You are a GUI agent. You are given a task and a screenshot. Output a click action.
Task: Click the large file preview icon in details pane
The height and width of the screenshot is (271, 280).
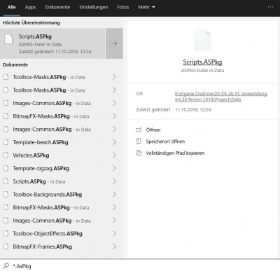202,40
